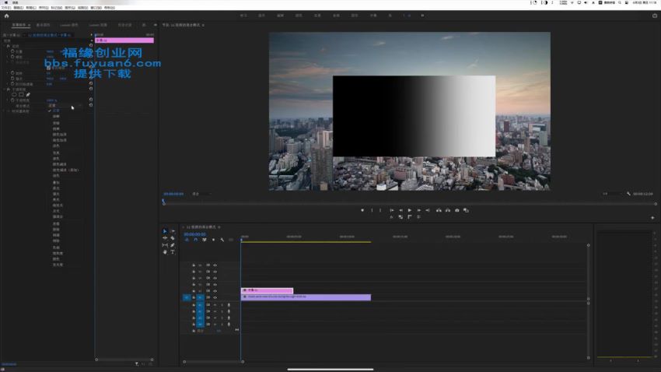Open Program monitor button editor plus
The image size is (661, 372).
652,218
